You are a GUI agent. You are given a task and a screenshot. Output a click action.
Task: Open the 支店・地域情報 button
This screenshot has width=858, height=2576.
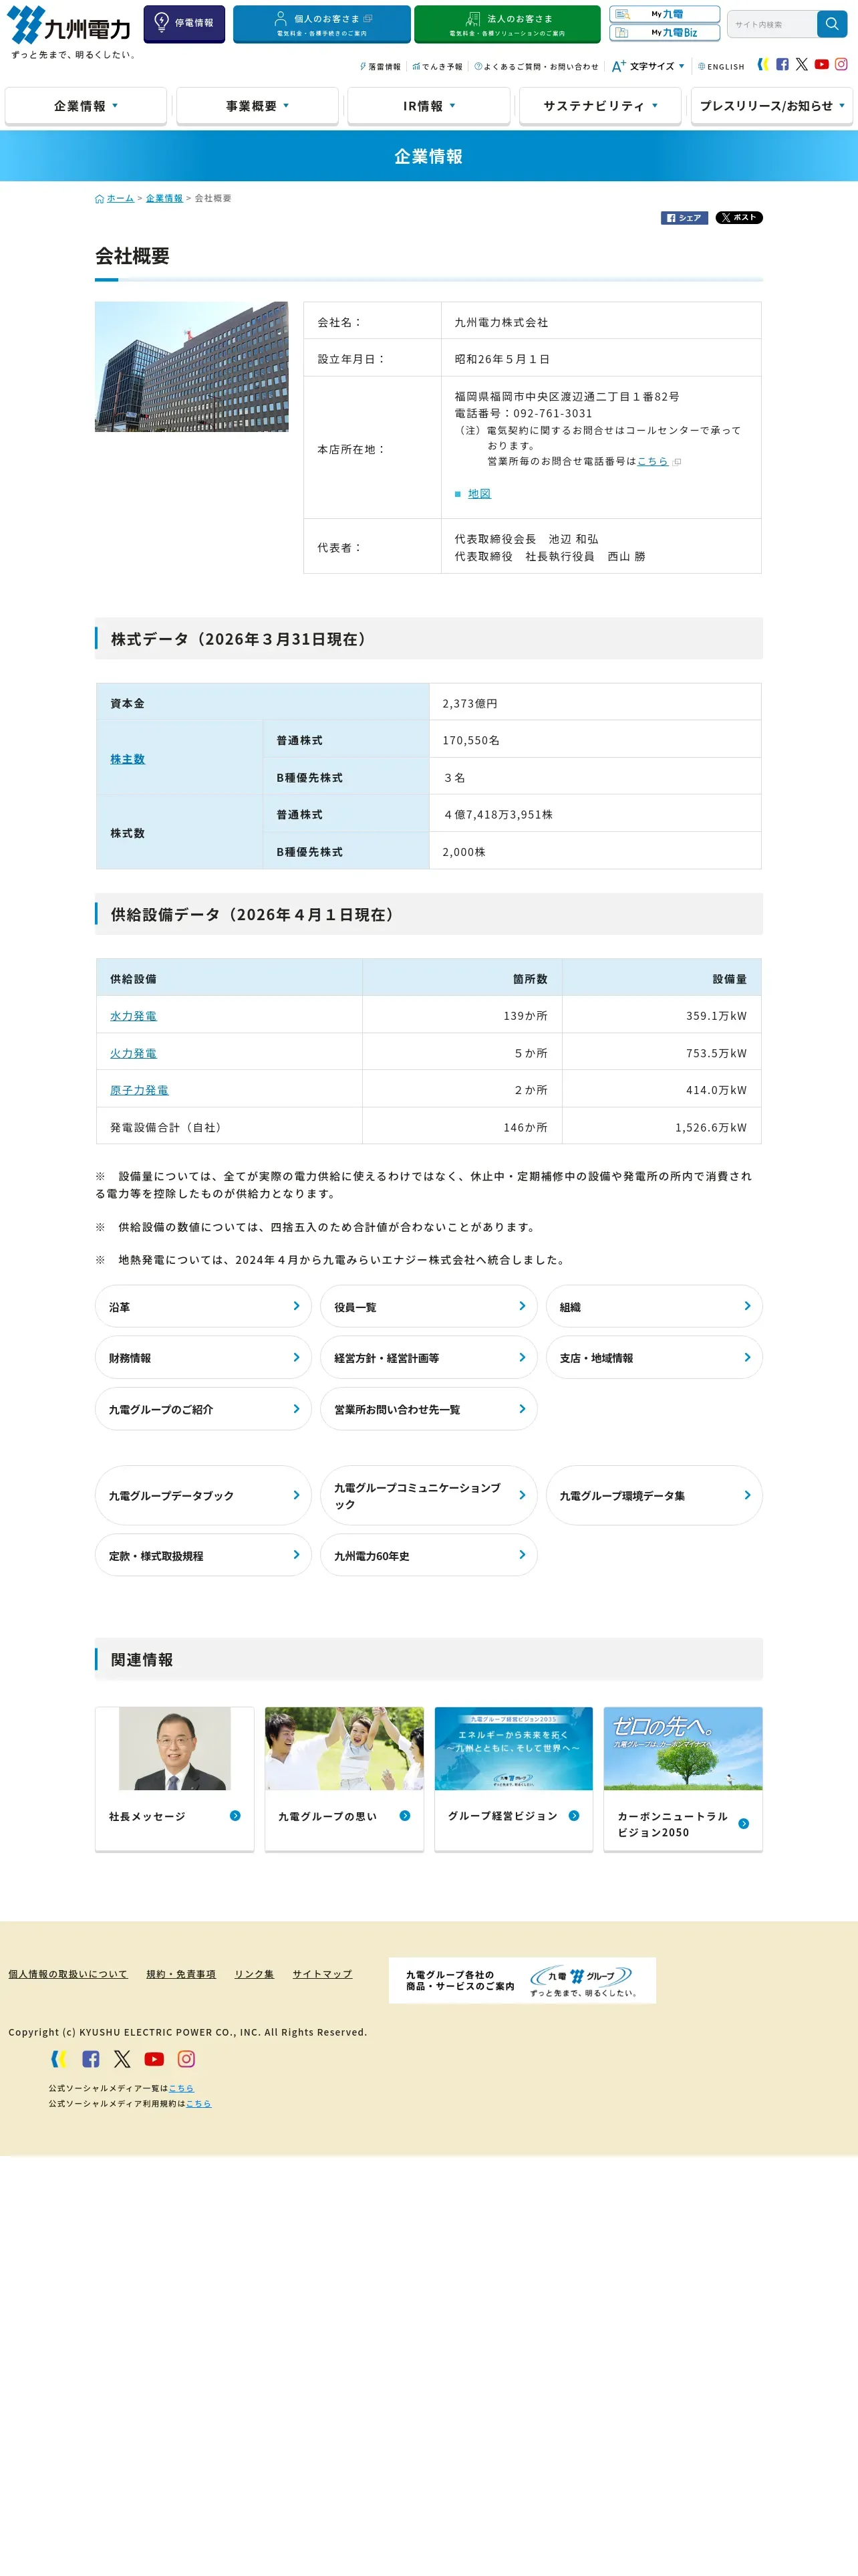point(654,1357)
